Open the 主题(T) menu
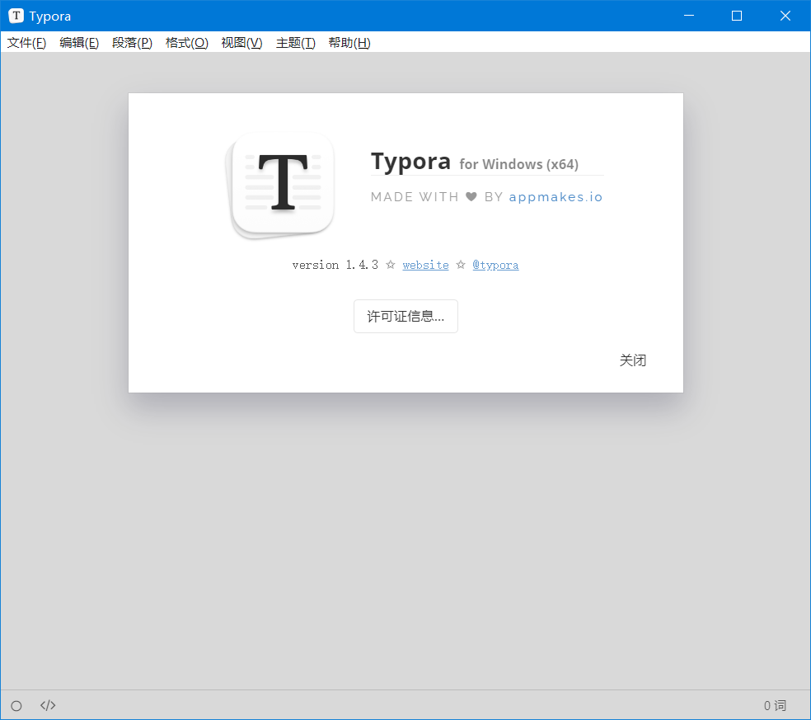 295,42
